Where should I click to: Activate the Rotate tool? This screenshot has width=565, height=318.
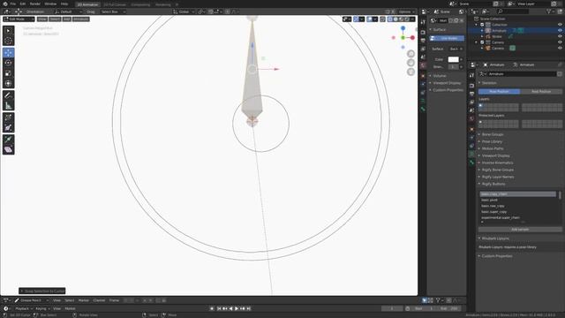pyautogui.click(x=8, y=63)
